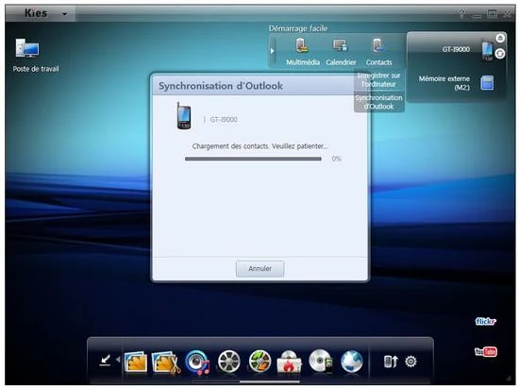This screenshot has width=519, height=388.
Task: Click the contacts loading progress bar
Action: tap(253, 159)
